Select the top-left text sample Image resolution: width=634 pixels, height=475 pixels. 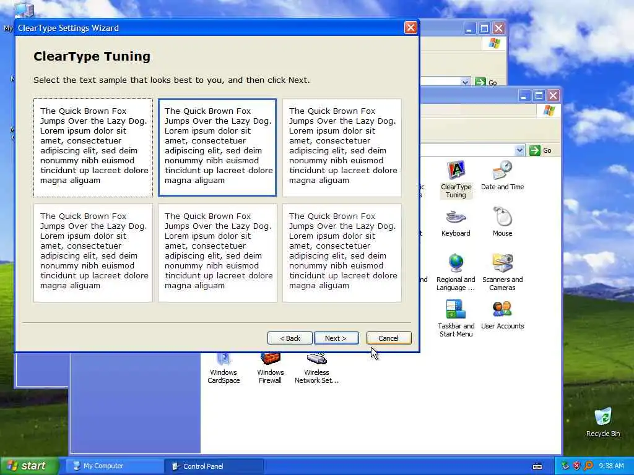[x=93, y=148]
